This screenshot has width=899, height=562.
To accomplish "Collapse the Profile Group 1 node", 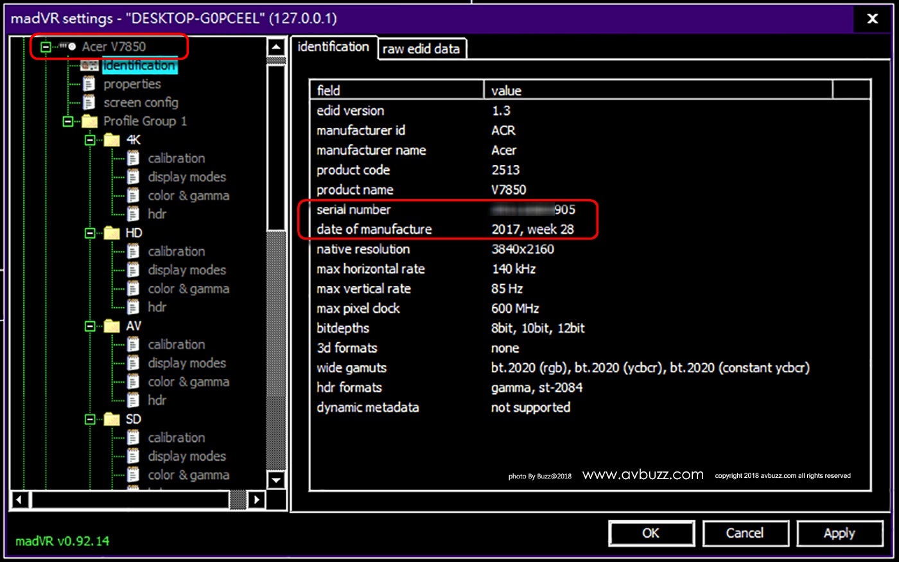I will point(68,121).
